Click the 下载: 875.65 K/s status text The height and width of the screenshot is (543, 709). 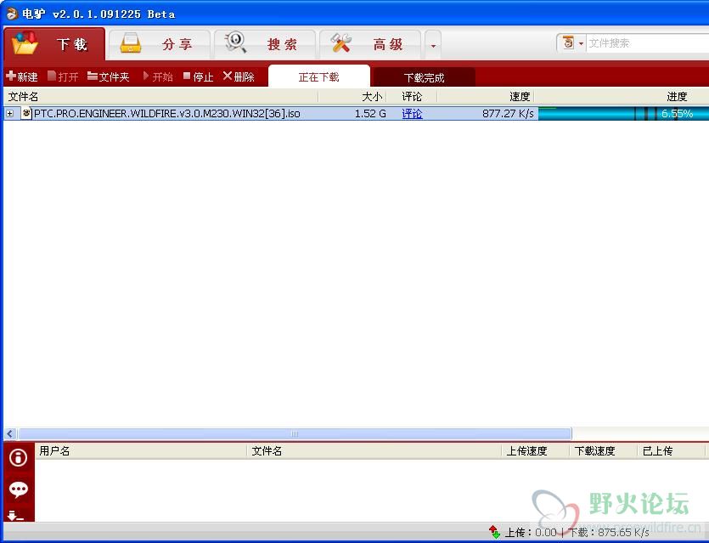click(x=608, y=533)
